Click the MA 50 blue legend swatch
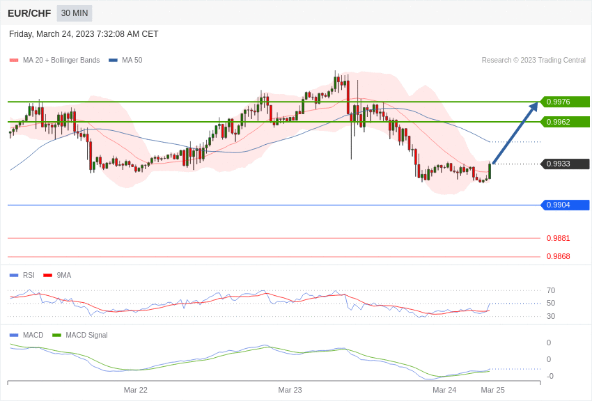Image resolution: width=592 pixels, height=401 pixels. [x=114, y=61]
